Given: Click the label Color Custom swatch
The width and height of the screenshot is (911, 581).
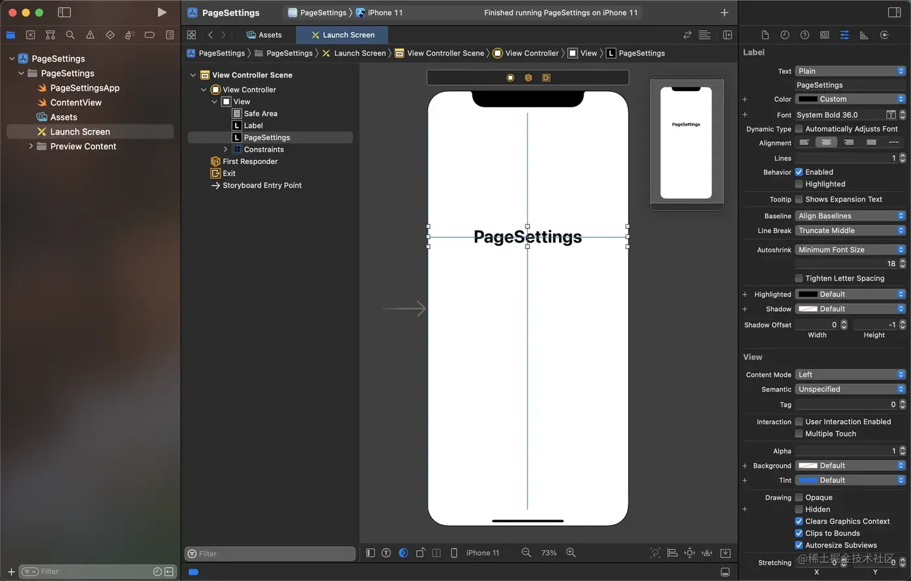Looking at the screenshot, I should 808,99.
